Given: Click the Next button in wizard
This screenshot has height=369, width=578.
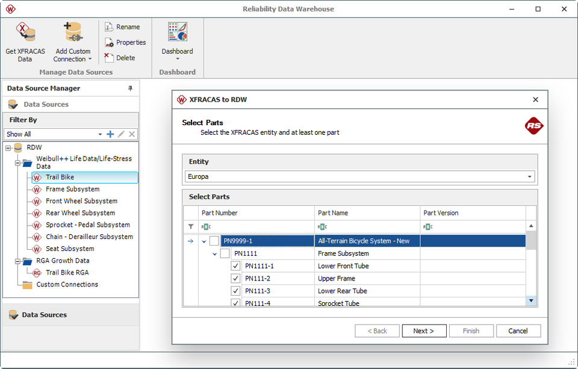Looking at the screenshot, I should (x=424, y=331).
